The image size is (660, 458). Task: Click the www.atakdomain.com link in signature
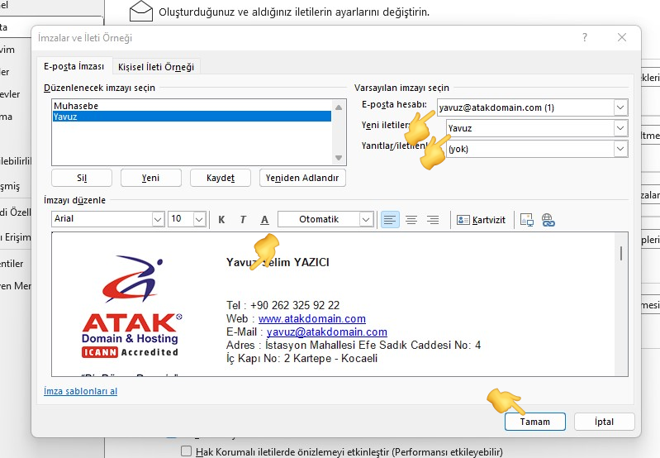312,318
